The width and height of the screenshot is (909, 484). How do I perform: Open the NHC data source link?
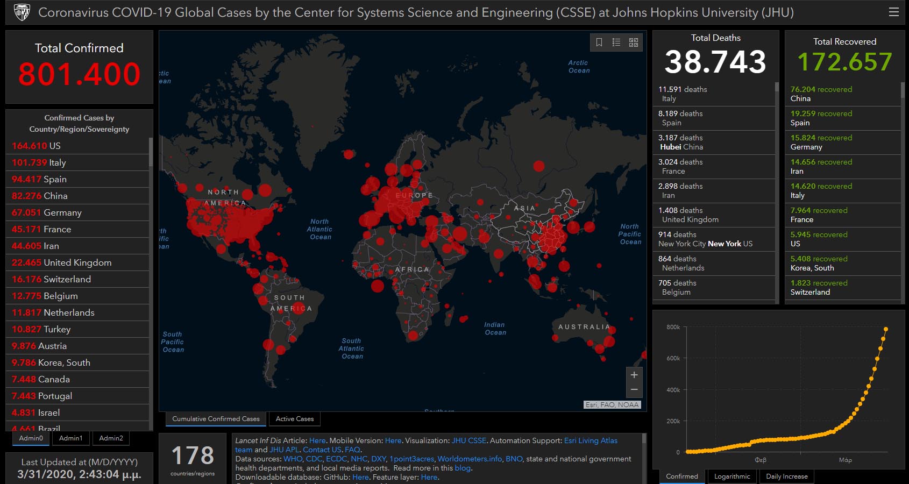point(359,459)
